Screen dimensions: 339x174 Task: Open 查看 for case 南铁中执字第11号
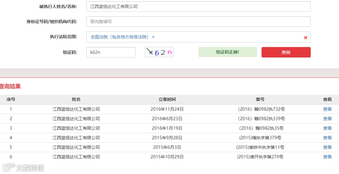(x=327, y=147)
